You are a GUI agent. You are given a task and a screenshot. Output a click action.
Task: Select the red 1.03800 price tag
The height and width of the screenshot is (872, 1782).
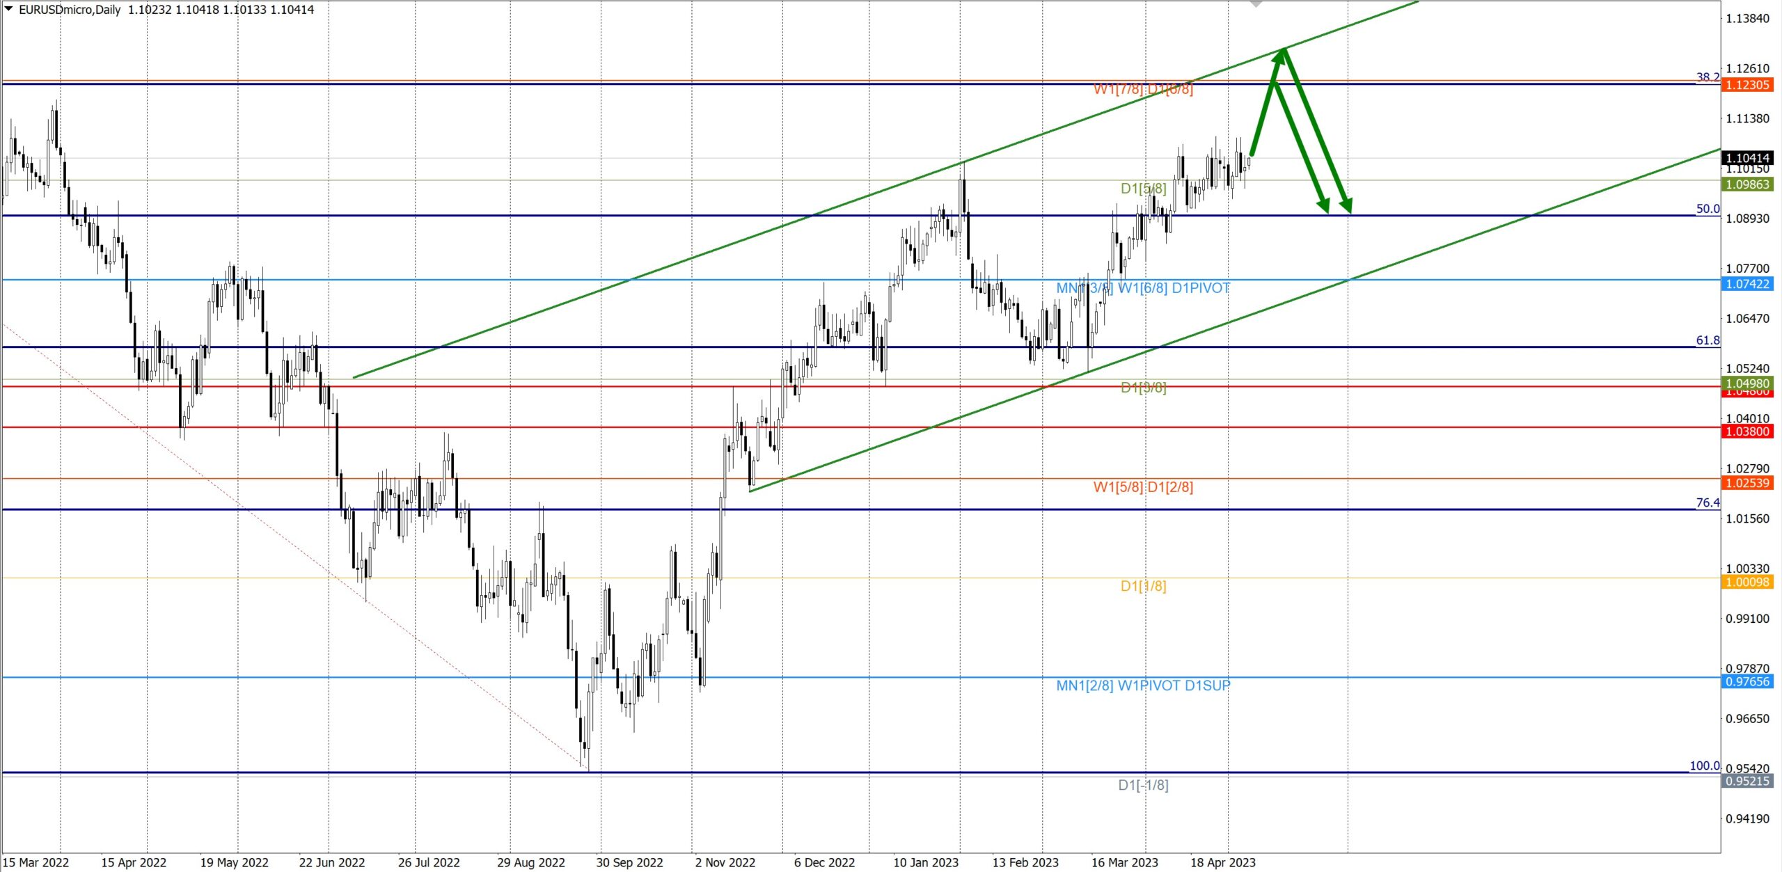click(x=1746, y=431)
